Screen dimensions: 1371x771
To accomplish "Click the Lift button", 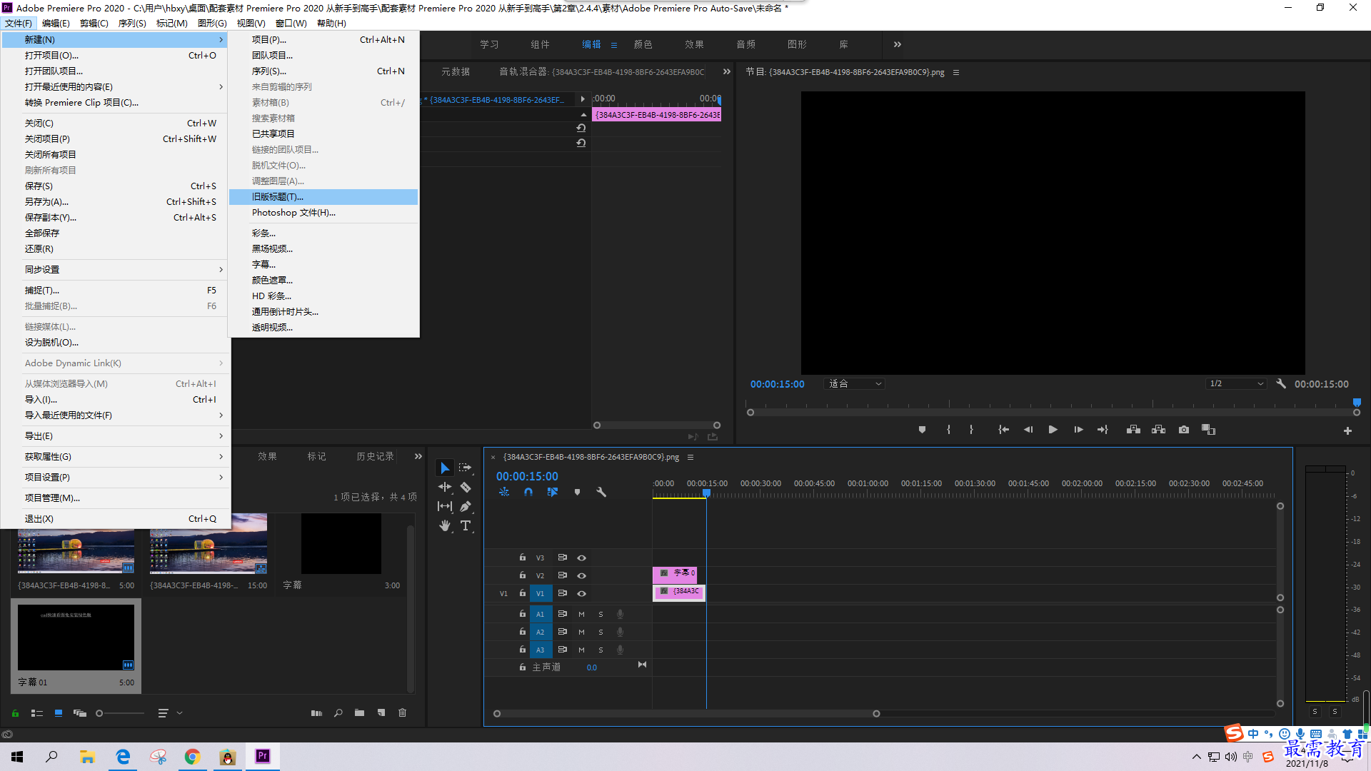I will [1133, 430].
